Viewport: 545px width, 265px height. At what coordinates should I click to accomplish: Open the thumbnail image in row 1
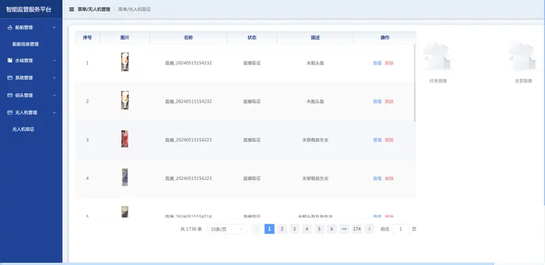click(x=125, y=62)
